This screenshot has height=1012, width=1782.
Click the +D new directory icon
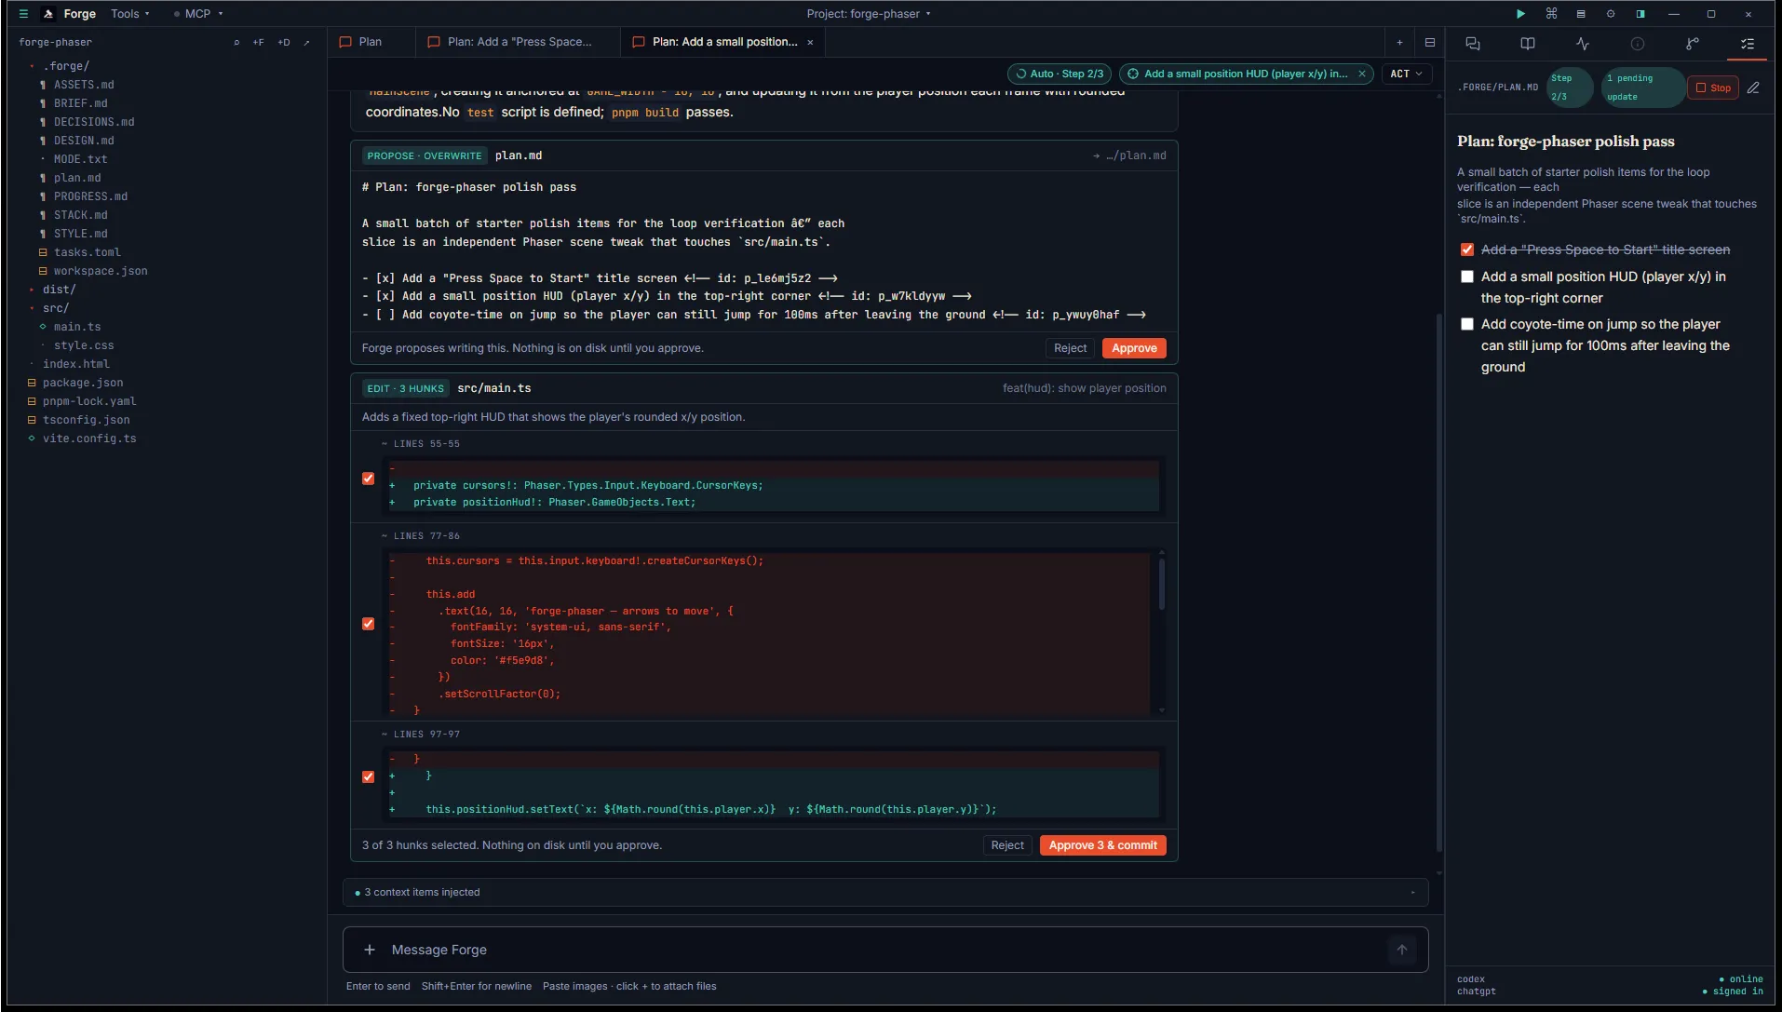coord(284,43)
